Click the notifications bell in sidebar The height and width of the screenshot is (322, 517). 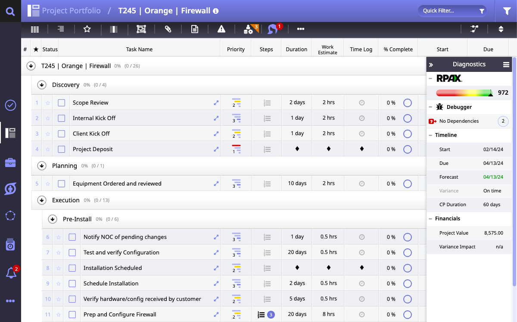click(11, 272)
